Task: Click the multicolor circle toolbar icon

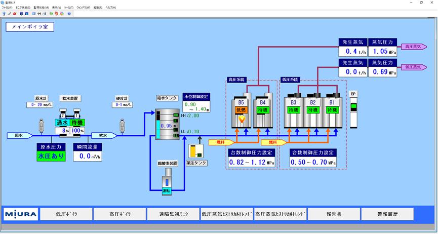Action: tap(61, 13)
